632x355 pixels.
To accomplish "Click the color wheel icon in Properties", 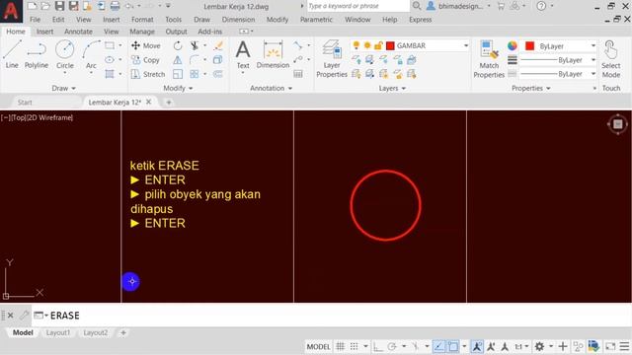I will [x=513, y=46].
